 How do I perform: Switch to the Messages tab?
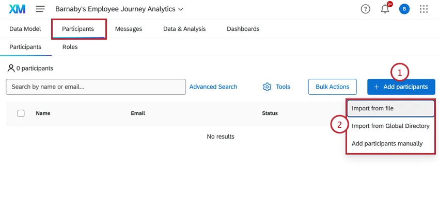tap(129, 29)
